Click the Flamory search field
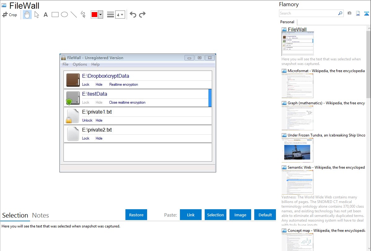371x251 pixels. (x=308, y=13)
